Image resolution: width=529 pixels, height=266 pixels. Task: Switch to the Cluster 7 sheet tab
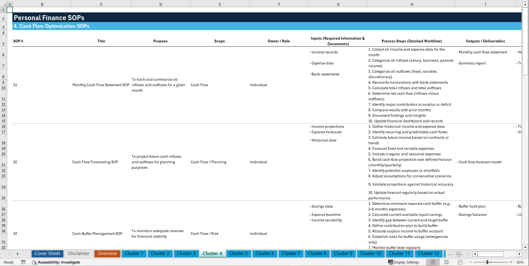pos(291,254)
